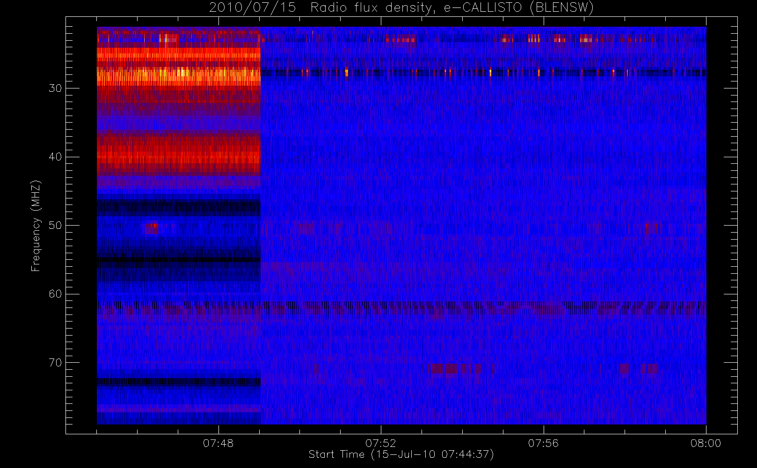Click the 30 MHz frequency tick label
The image size is (757, 468).
pyautogui.click(x=55, y=88)
